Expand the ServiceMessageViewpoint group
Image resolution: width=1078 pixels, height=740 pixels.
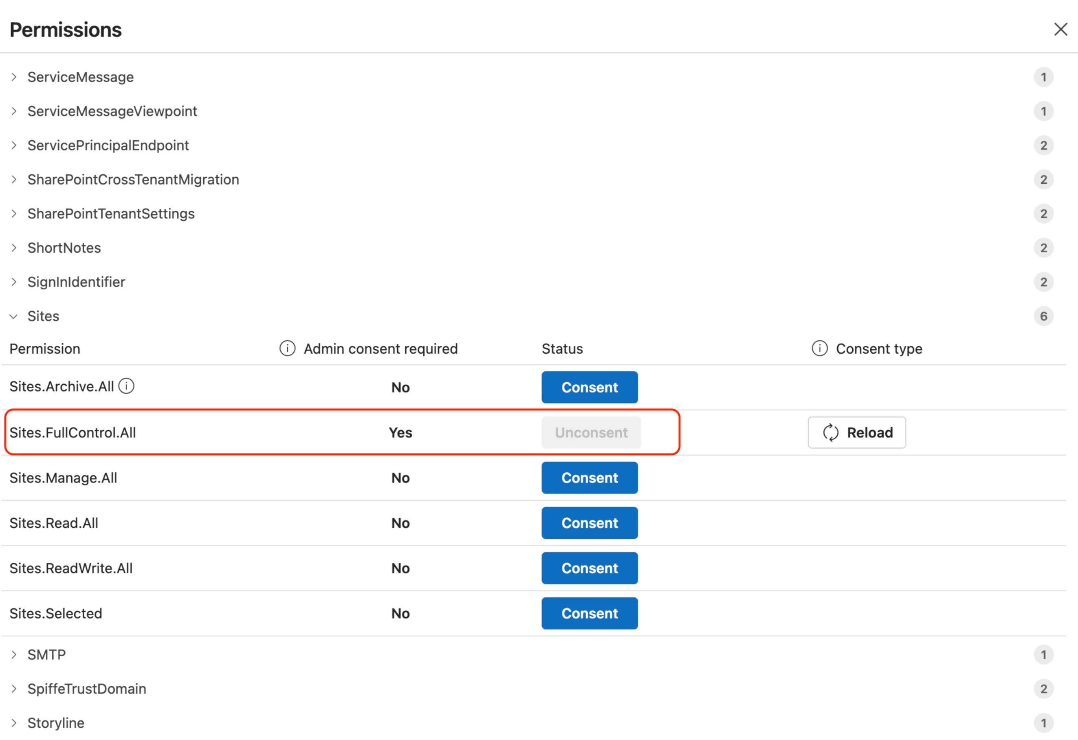(14, 111)
